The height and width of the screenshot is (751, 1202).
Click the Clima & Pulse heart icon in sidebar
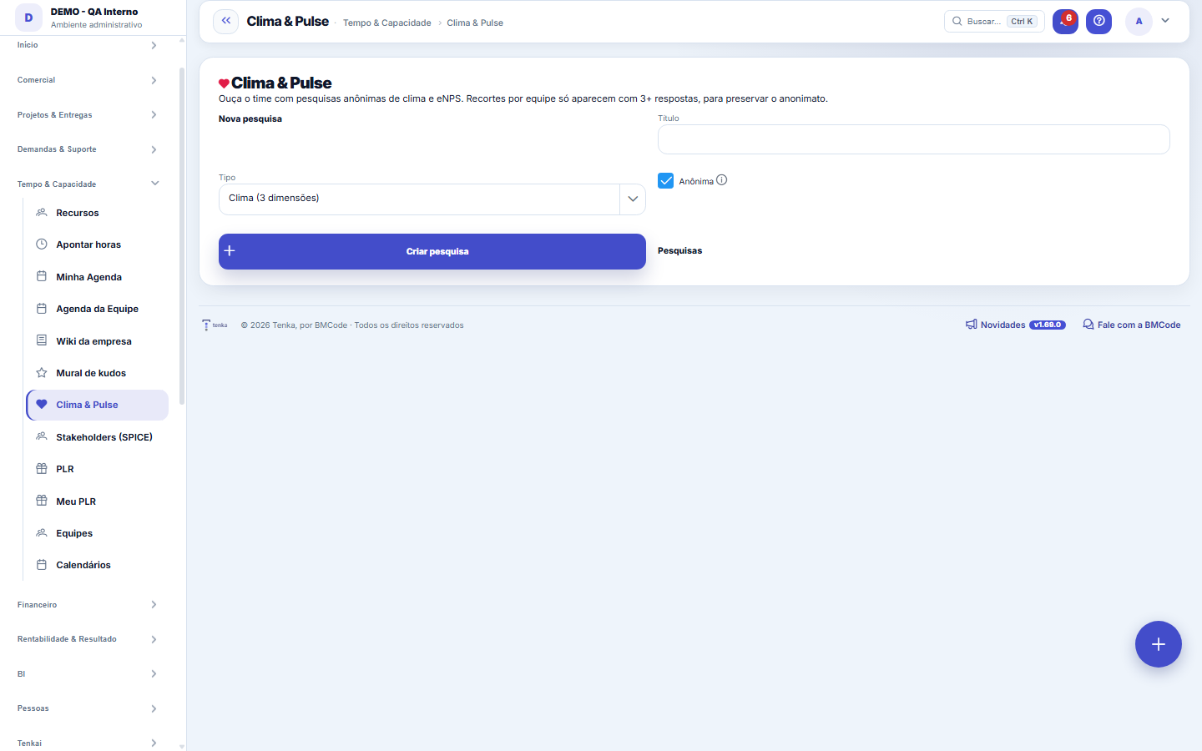click(42, 405)
